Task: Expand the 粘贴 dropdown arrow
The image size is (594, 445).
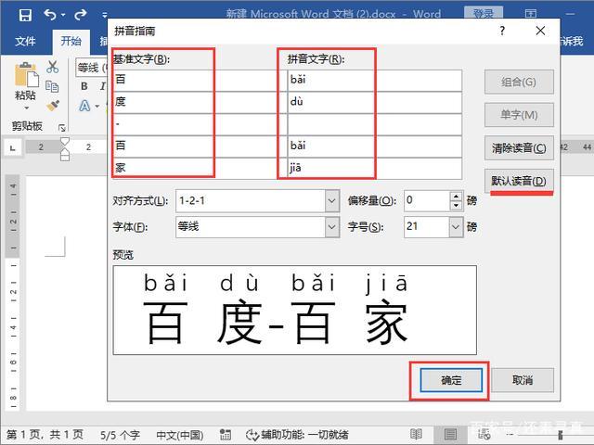Action: pyautogui.click(x=26, y=108)
